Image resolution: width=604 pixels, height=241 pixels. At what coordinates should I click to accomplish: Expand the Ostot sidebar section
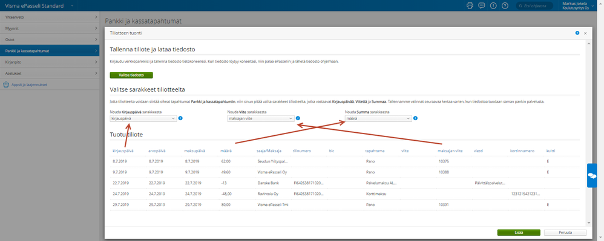(x=50, y=40)
